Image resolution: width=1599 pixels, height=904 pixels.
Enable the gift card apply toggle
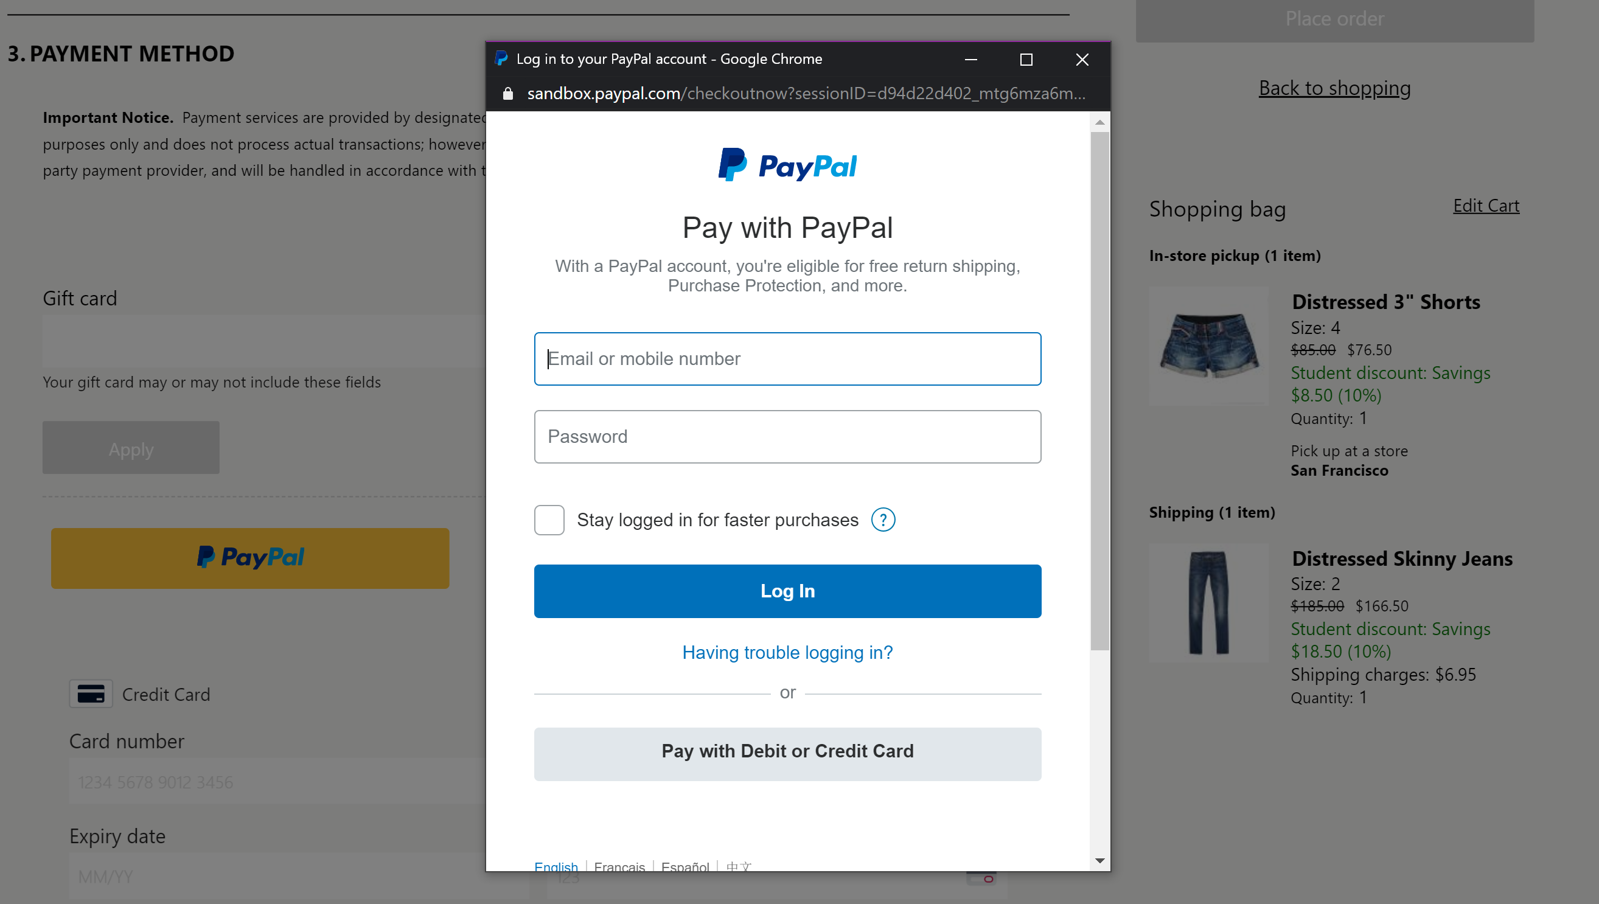tap(131, 448)
